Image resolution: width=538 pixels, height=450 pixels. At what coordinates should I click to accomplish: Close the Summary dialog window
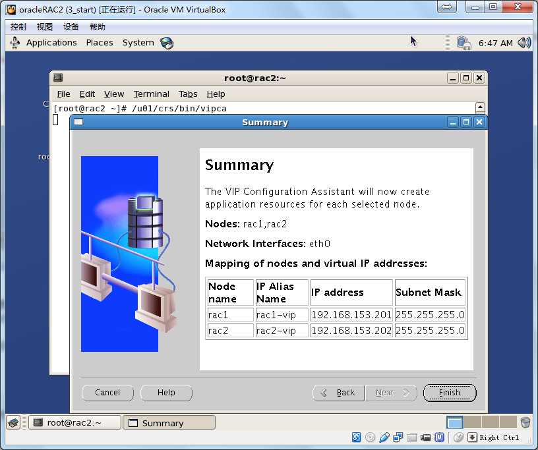point(479,122)
